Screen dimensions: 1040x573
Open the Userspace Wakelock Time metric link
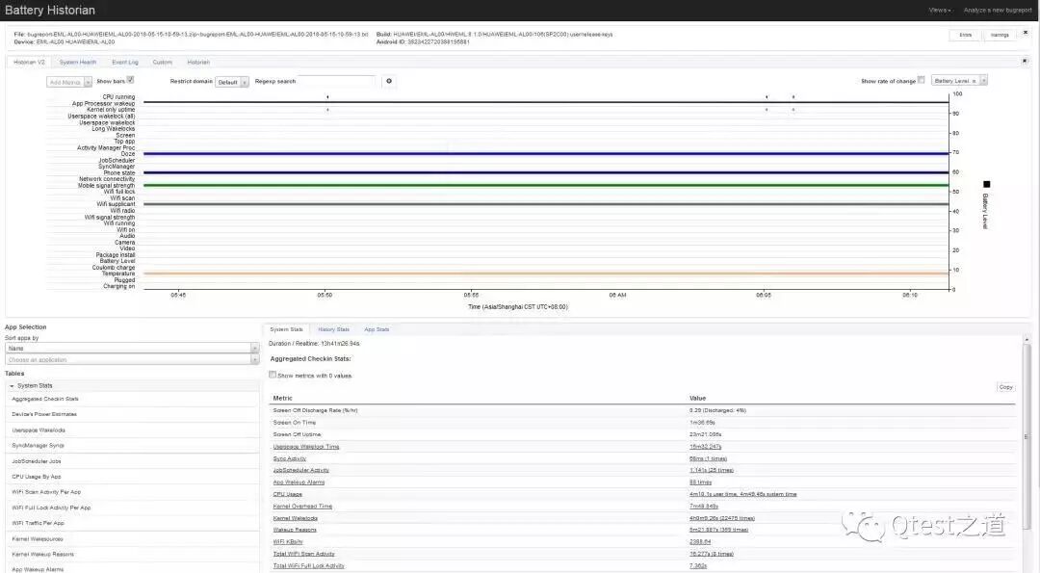point(306,446)
